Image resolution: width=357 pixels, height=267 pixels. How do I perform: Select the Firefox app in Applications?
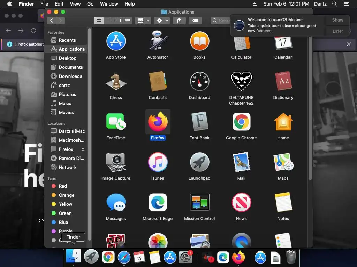click(158, 122)
